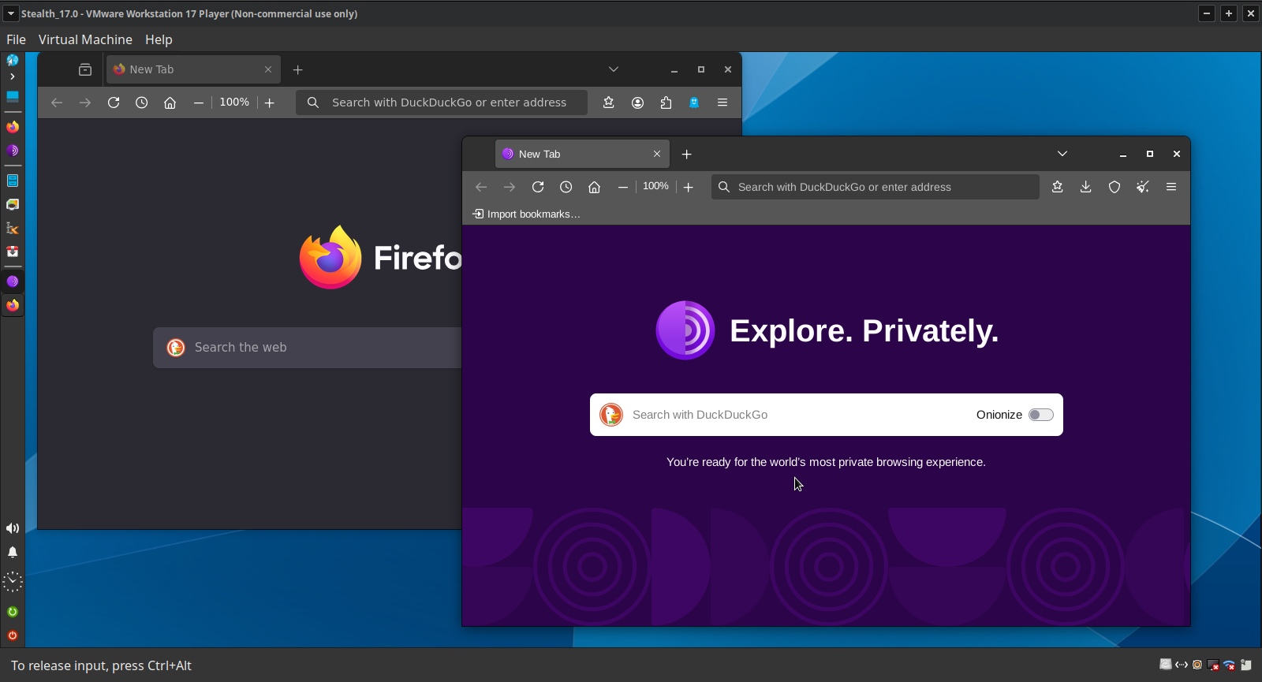
Task: Click back arrow in Tor Browser
Action: (x=481, y=187)
